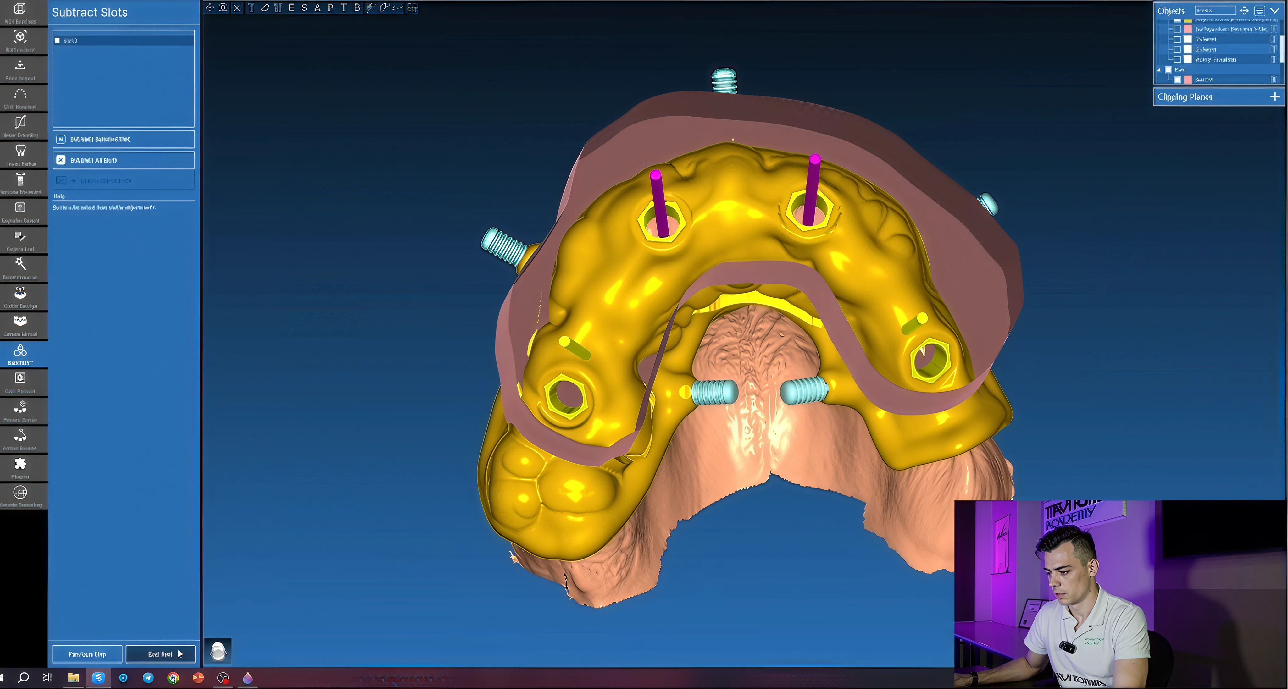The image size is (1288, 689).
Task: Open Chrome from the taskbar
Action: [173, 677]
